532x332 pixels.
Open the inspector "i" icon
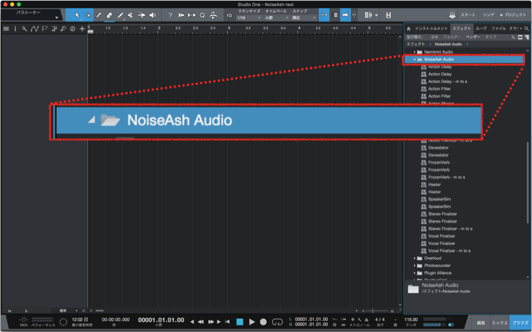coord(15,29)
